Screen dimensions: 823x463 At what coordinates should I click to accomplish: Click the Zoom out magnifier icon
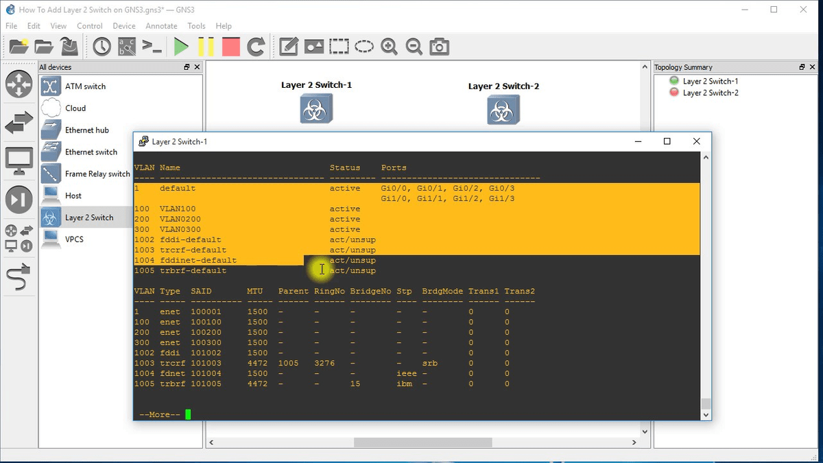[414, 47]
